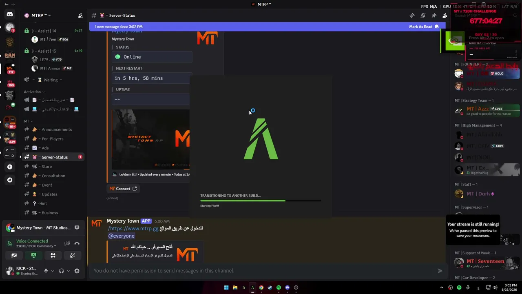Open File Explorer from taskbar
522x294 pixels.
(x=235, y=287)
